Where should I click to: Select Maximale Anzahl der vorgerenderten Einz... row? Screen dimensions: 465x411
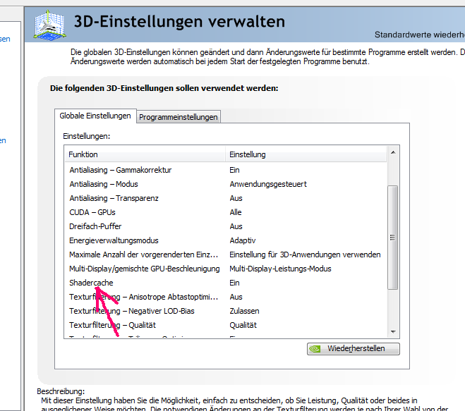tap(226, 254)
